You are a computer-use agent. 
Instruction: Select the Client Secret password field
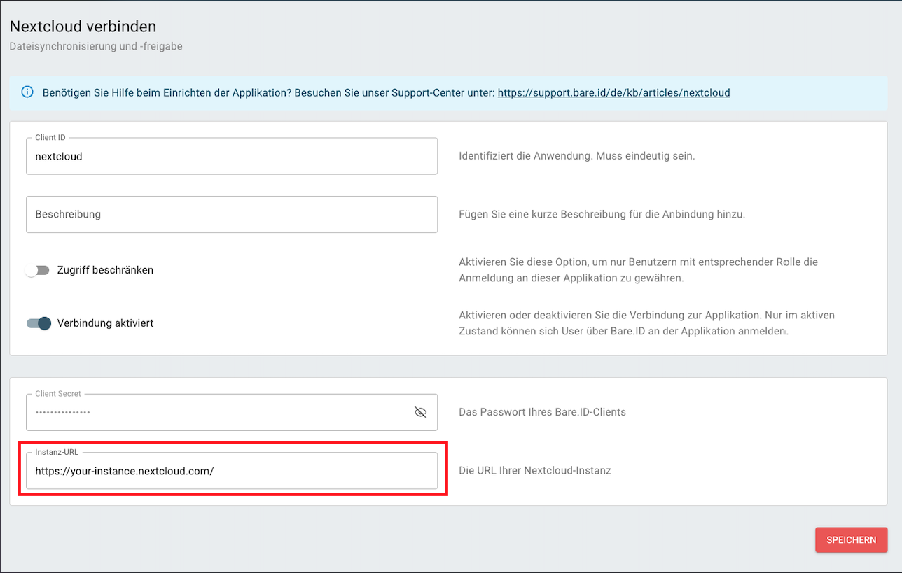pyautogui.click(x=232, y=412)
